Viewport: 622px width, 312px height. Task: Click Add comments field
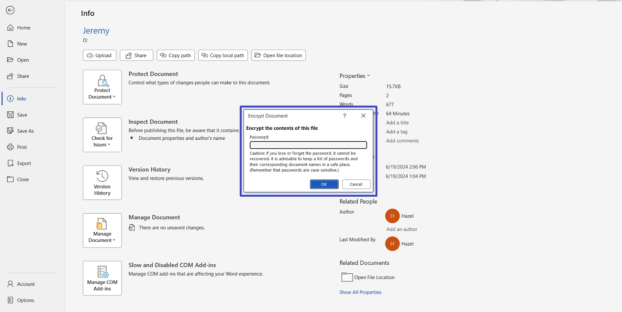tap(402, 141)
